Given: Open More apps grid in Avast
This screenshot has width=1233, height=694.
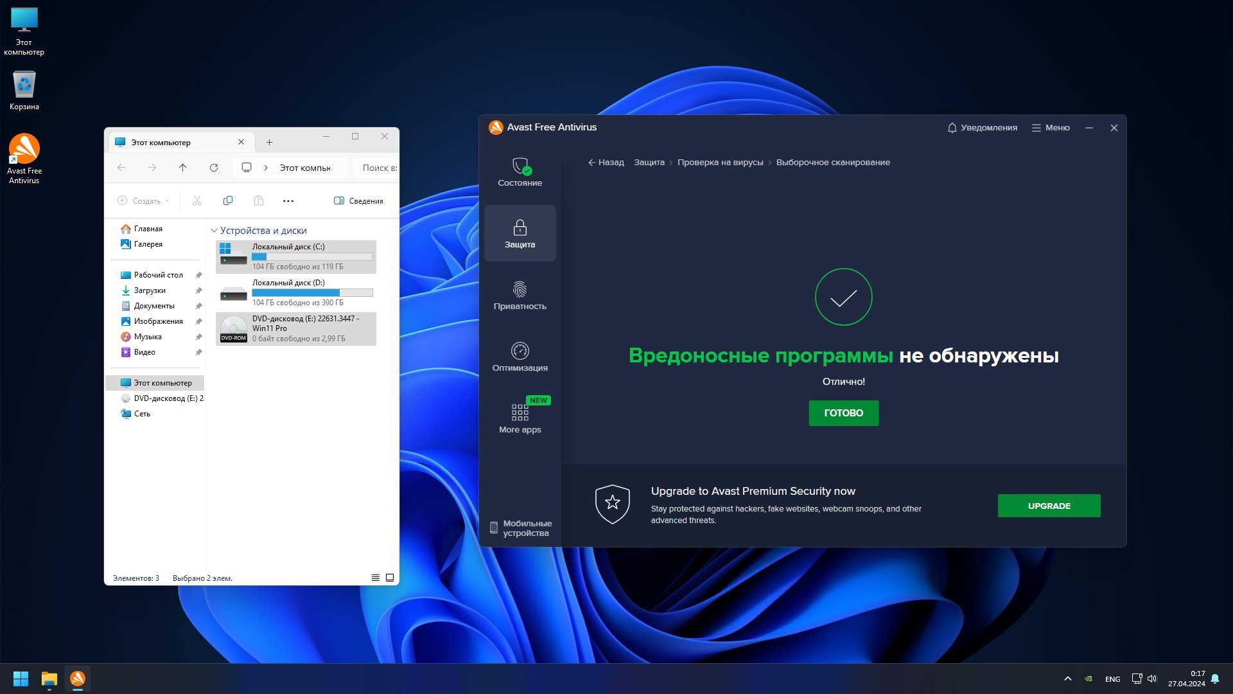Looking at the screenshot, I should [x=520, y=418].
